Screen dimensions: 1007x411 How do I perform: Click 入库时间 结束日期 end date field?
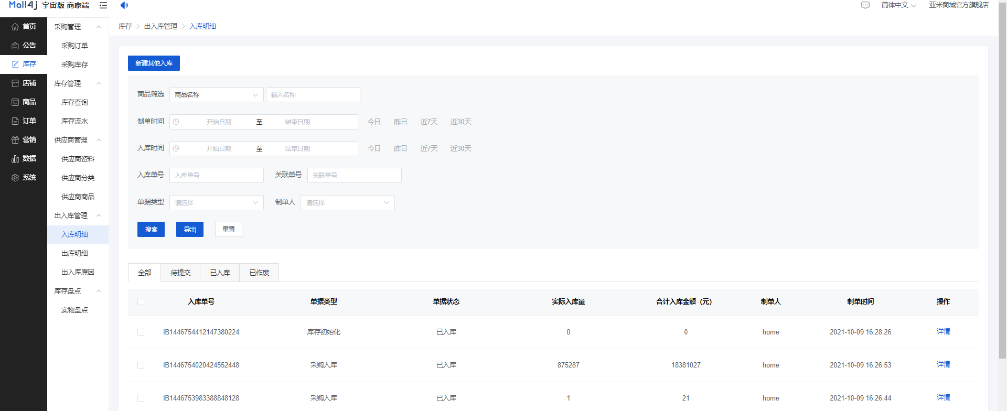297,148
